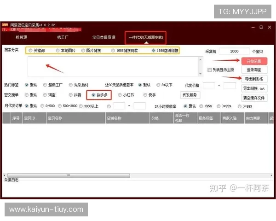Sort by the 价格 column header
The width and height of the screenshot is (276, 221).
[161, 118]
